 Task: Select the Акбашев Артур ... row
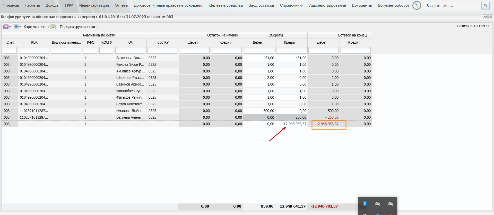click(x=187, y=71)
